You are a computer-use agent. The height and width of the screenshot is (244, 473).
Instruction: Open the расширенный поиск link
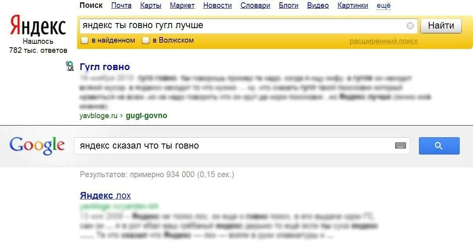click(x=384, y=41)
